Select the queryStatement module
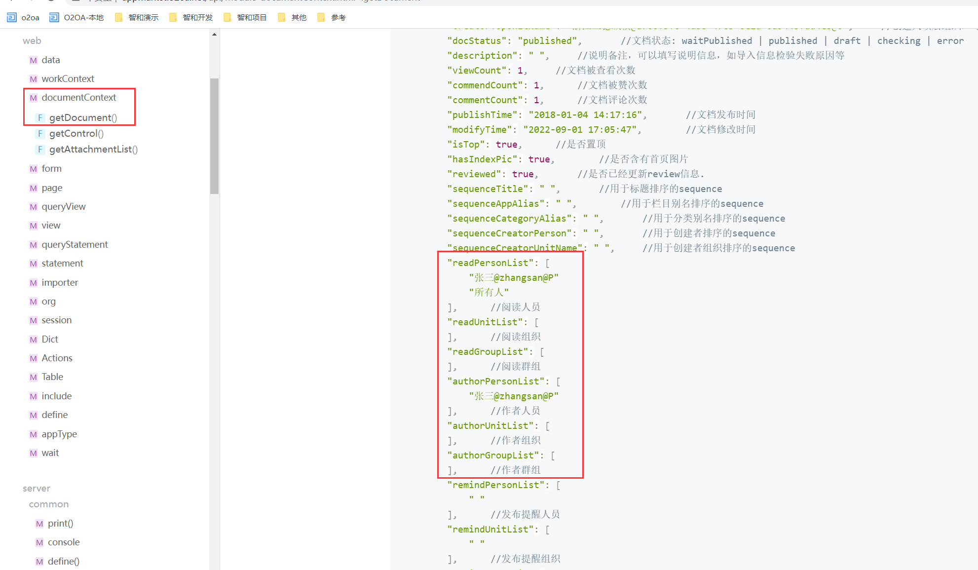 click(75, 245)
